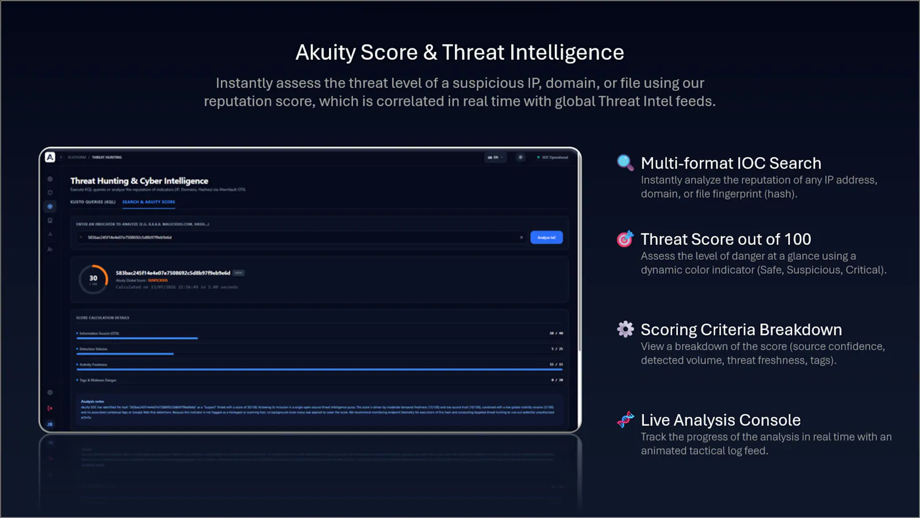Click the JB user avatar in the sidebar
920x518 pixels.
pyautogui.click(x=50, y=424)
